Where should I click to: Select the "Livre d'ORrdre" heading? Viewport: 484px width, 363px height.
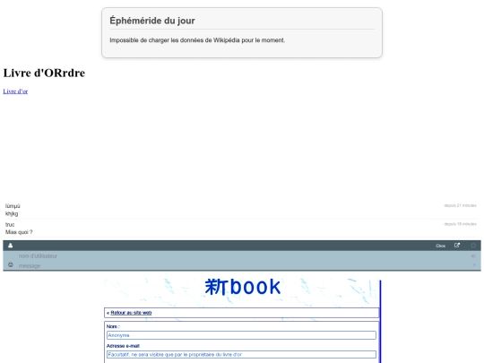point(44,73)
